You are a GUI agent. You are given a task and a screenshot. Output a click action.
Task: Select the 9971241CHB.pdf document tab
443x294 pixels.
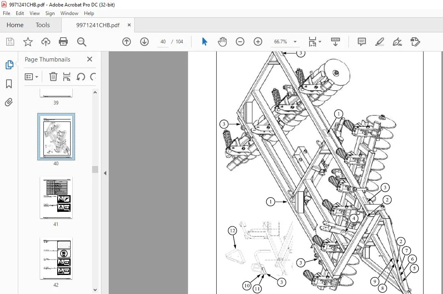98,25
